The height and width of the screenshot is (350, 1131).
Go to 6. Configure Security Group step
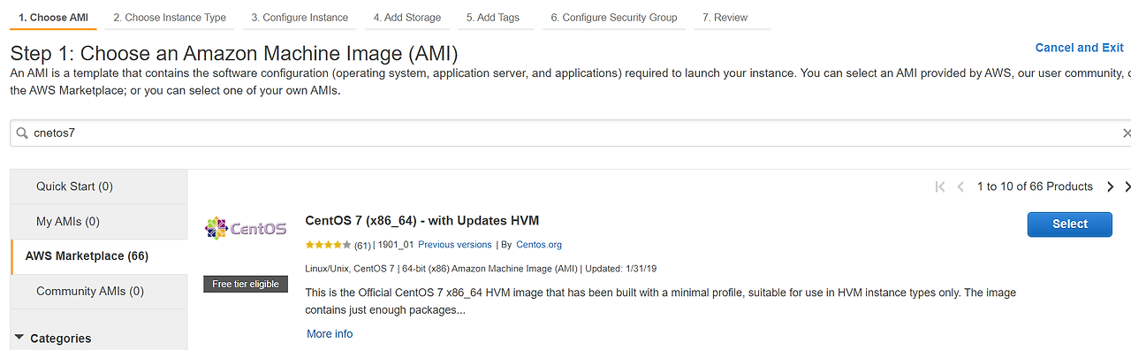click(614, 18)
